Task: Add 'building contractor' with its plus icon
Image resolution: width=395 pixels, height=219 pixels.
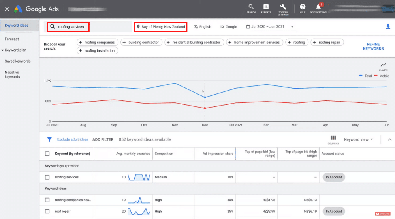Action: pos(124,42)
